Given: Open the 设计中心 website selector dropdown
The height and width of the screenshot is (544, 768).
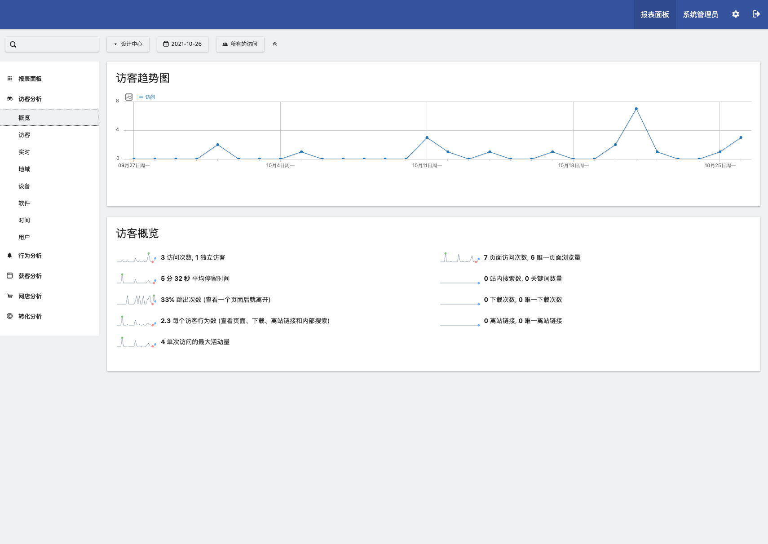Looking at the screenshot, I should point(128,44).
